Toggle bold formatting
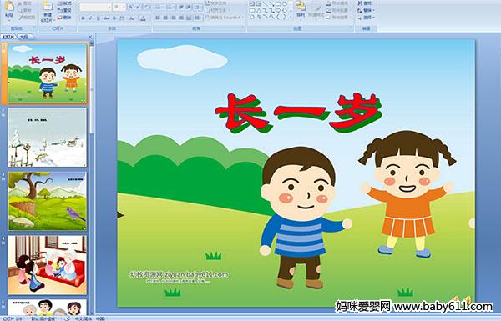This screenshot has width=501, height=321. pos(83,18)
